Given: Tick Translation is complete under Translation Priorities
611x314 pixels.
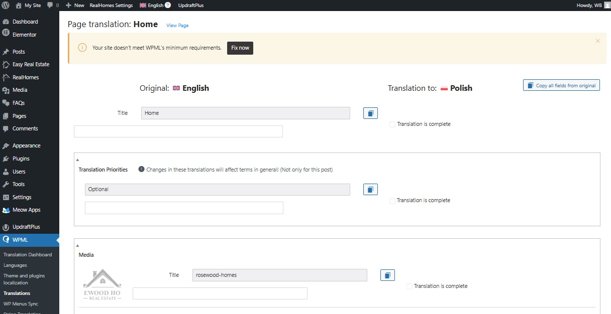Looking at the screenshot, I should (x=392, y=201).
